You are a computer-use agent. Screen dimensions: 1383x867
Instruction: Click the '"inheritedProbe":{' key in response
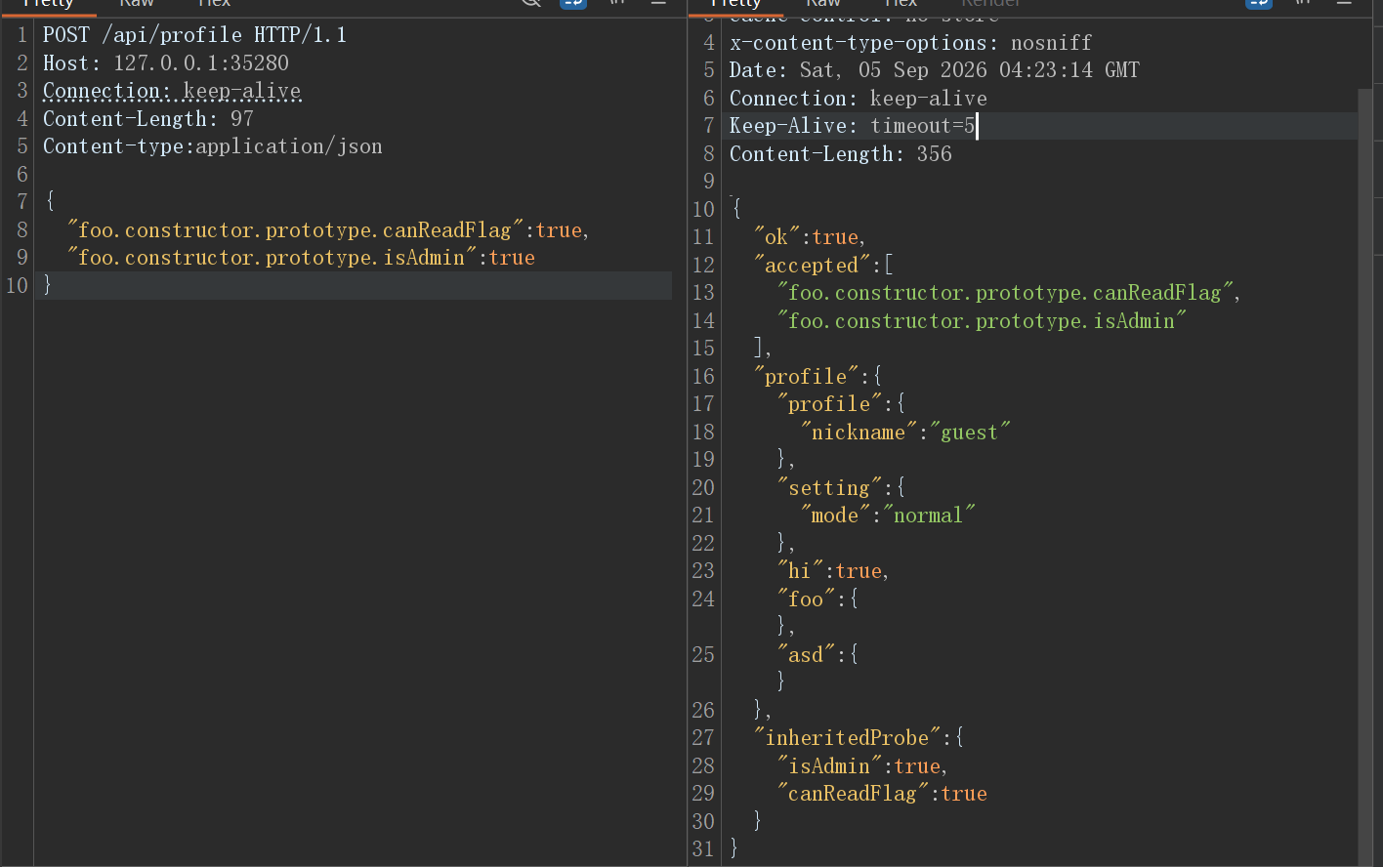coord(859,738)
